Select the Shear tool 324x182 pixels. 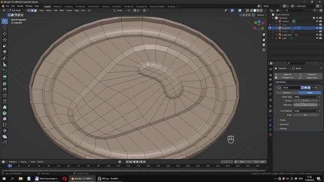tap(5, 136)
